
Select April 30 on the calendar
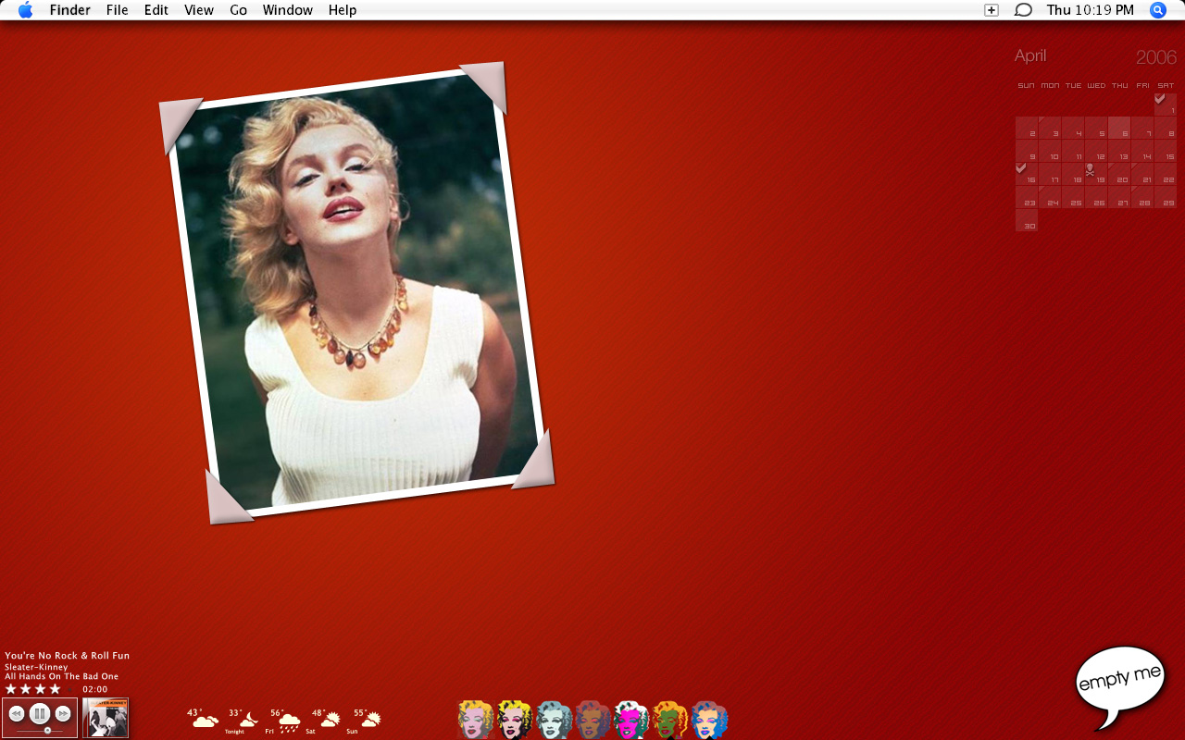click(1027, 220)
